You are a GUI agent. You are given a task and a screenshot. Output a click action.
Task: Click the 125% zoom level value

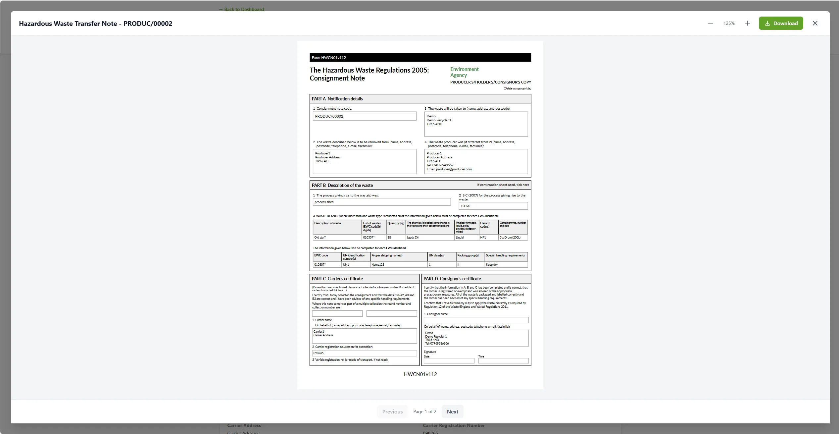pos(729,23)
